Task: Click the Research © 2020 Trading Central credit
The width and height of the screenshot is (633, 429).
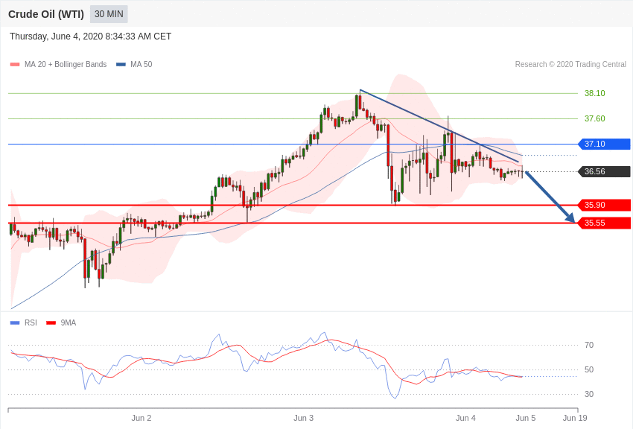Action: [x=570, y=64]
